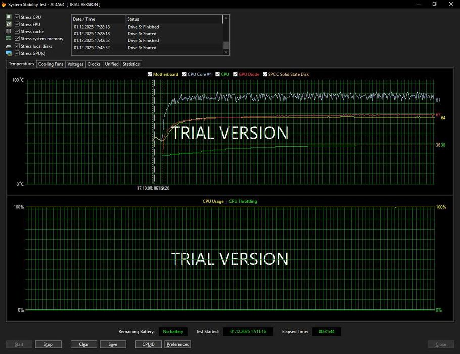Select log row 17:28:18 Drive S: Finished
Screen dimensions: 460x354
click(x=147, y=27)
